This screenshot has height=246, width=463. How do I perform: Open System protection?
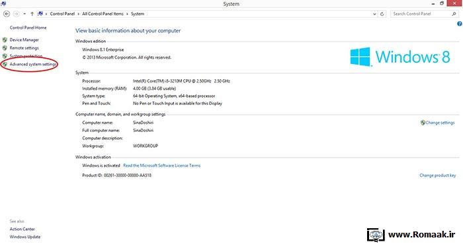tap(26, 56)
